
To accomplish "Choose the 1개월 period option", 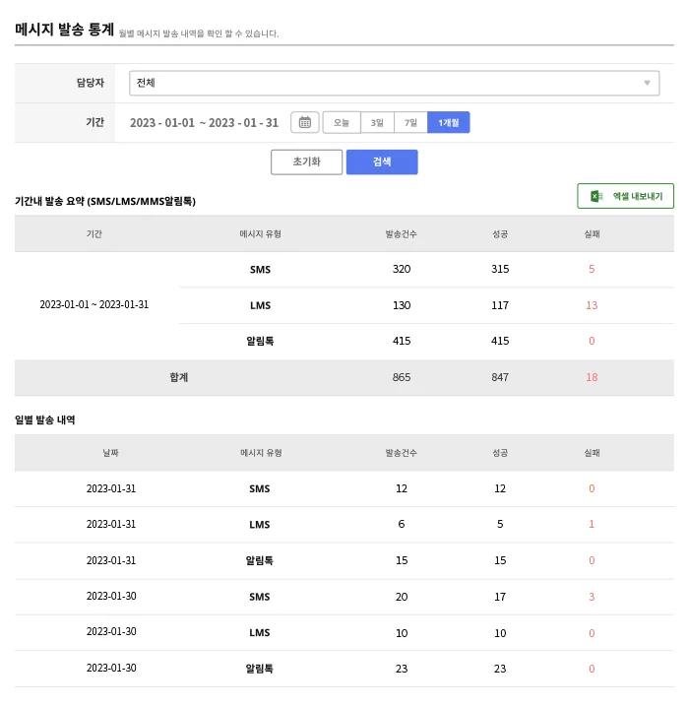I will [x=449, y=123].
